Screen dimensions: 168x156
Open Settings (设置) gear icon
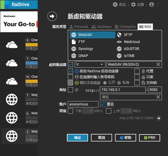pos(133,5)
